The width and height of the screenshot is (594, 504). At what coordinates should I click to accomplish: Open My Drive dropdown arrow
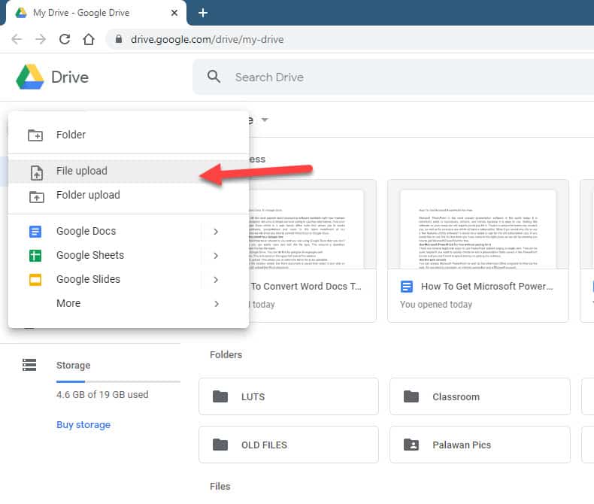265,120
